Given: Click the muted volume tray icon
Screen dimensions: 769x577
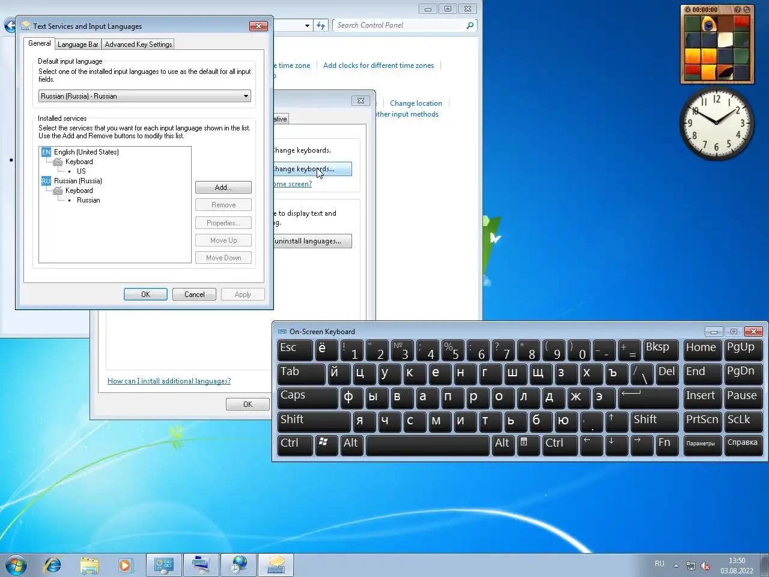Looking at the screenshot, I should point(705,566).
